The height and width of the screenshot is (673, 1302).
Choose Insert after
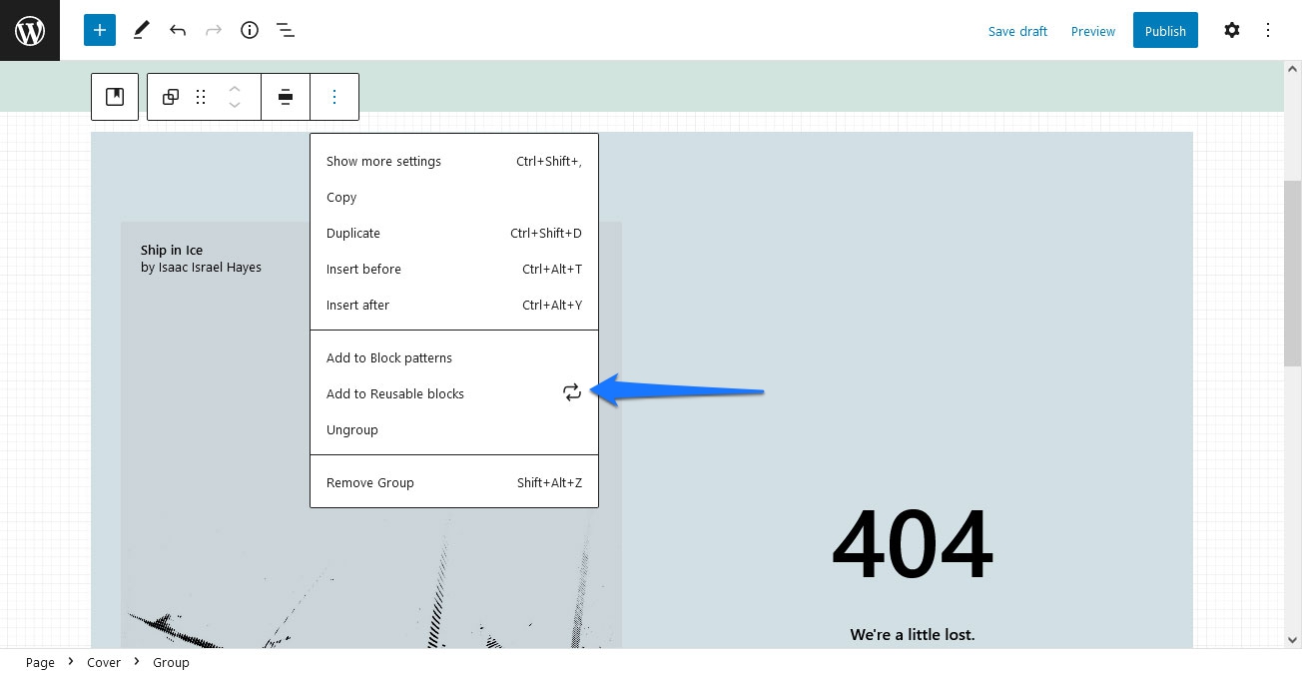(x=454, y=306)
